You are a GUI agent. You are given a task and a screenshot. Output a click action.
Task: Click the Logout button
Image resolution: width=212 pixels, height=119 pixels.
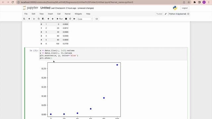point(185,8)
